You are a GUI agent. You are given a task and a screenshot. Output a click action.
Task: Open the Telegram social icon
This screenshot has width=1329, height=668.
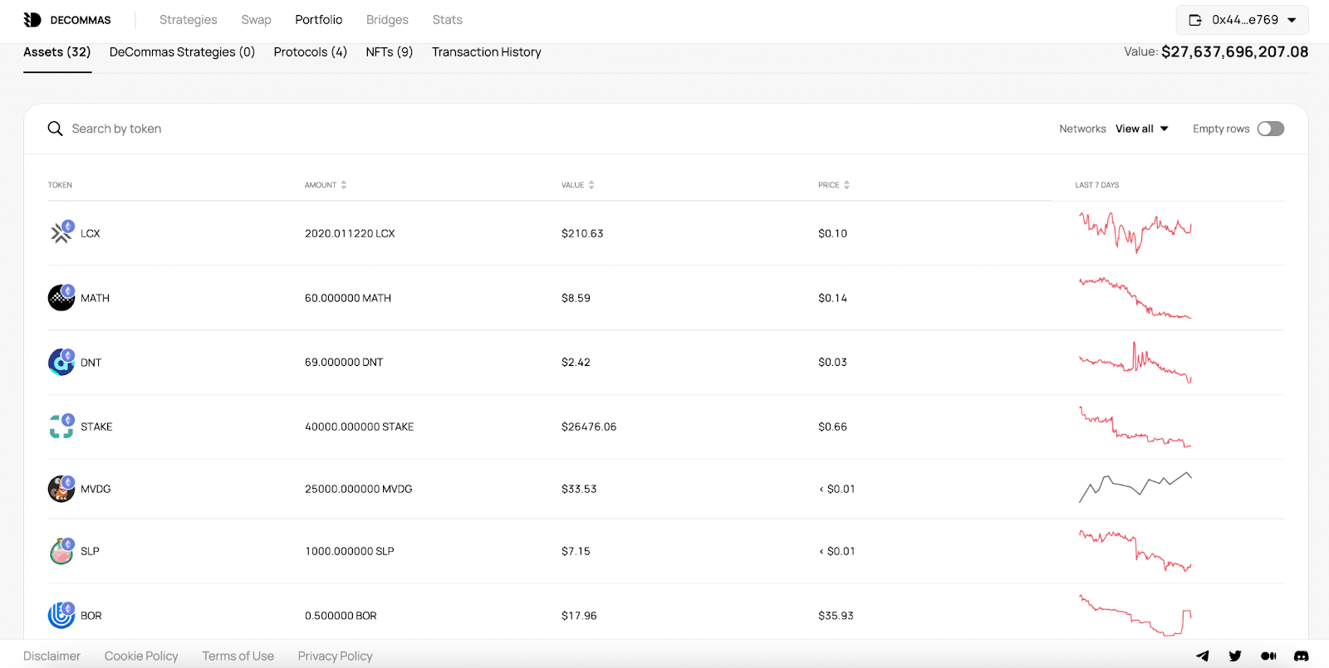pos(1202,656)
